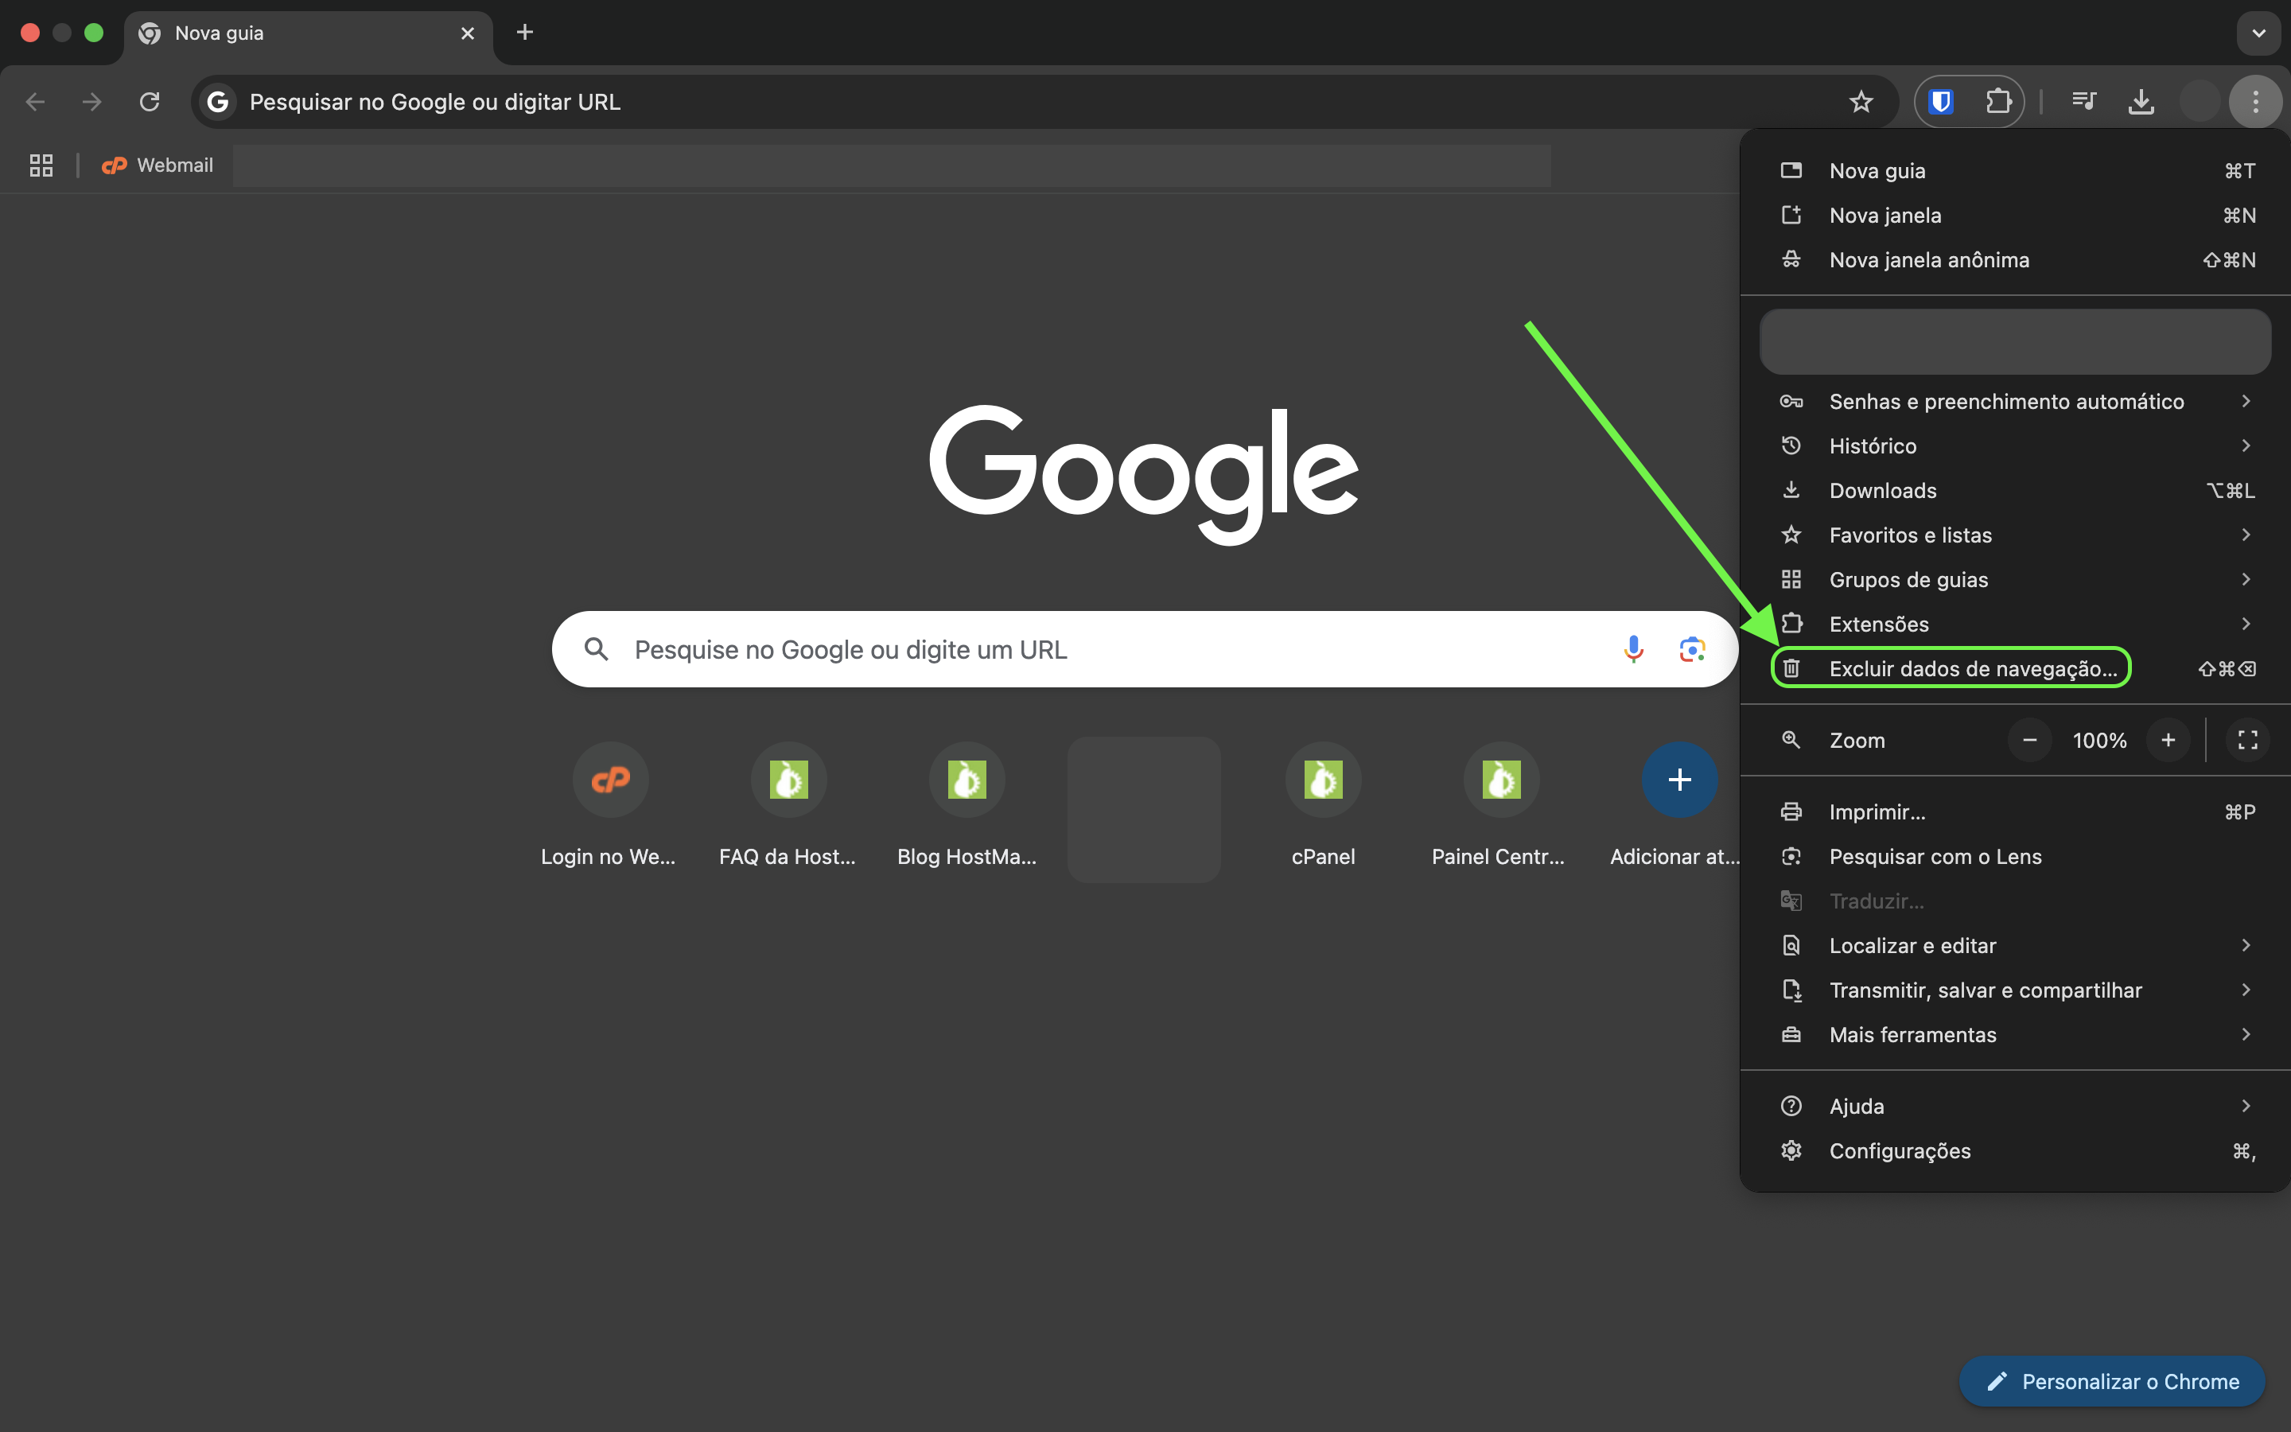Go forward with the right arrow
This screenshot has width=2291, height=1432.
tap(91, 101)
